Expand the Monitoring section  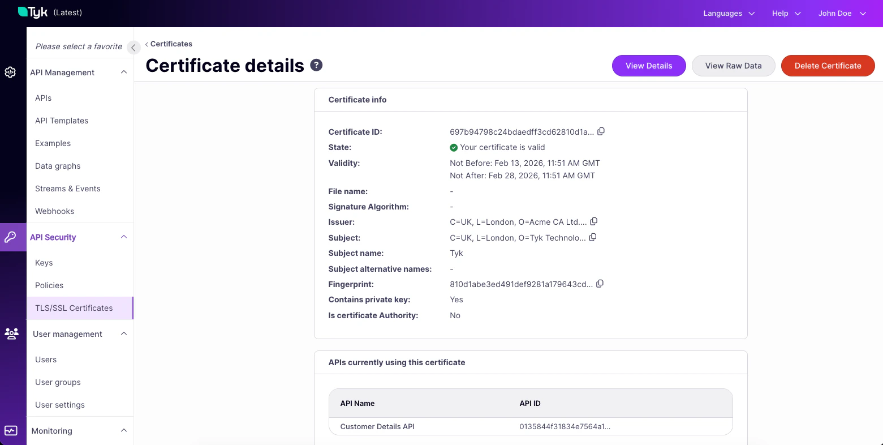(x=124, y=430)
